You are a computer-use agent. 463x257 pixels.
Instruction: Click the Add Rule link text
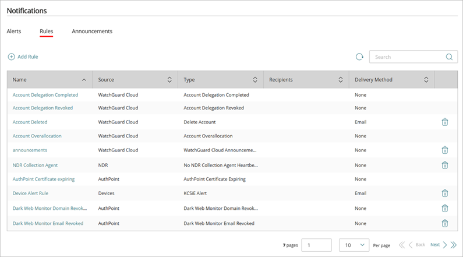pyautogui.click(x=28, y=57)
